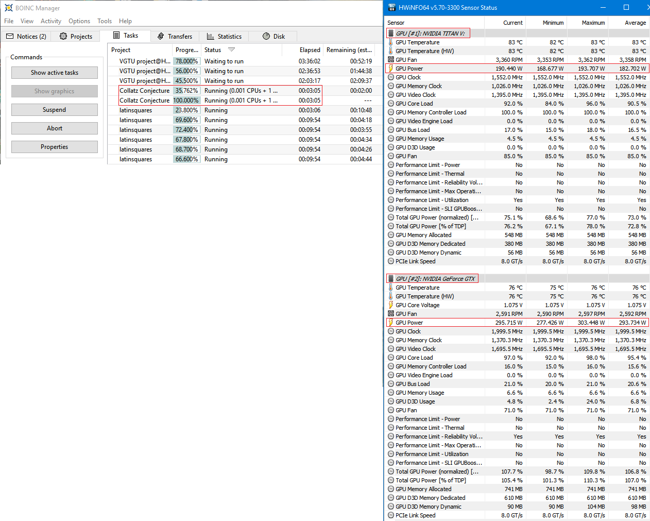Click the Disk tab pie icon

[x=266, y=36]
